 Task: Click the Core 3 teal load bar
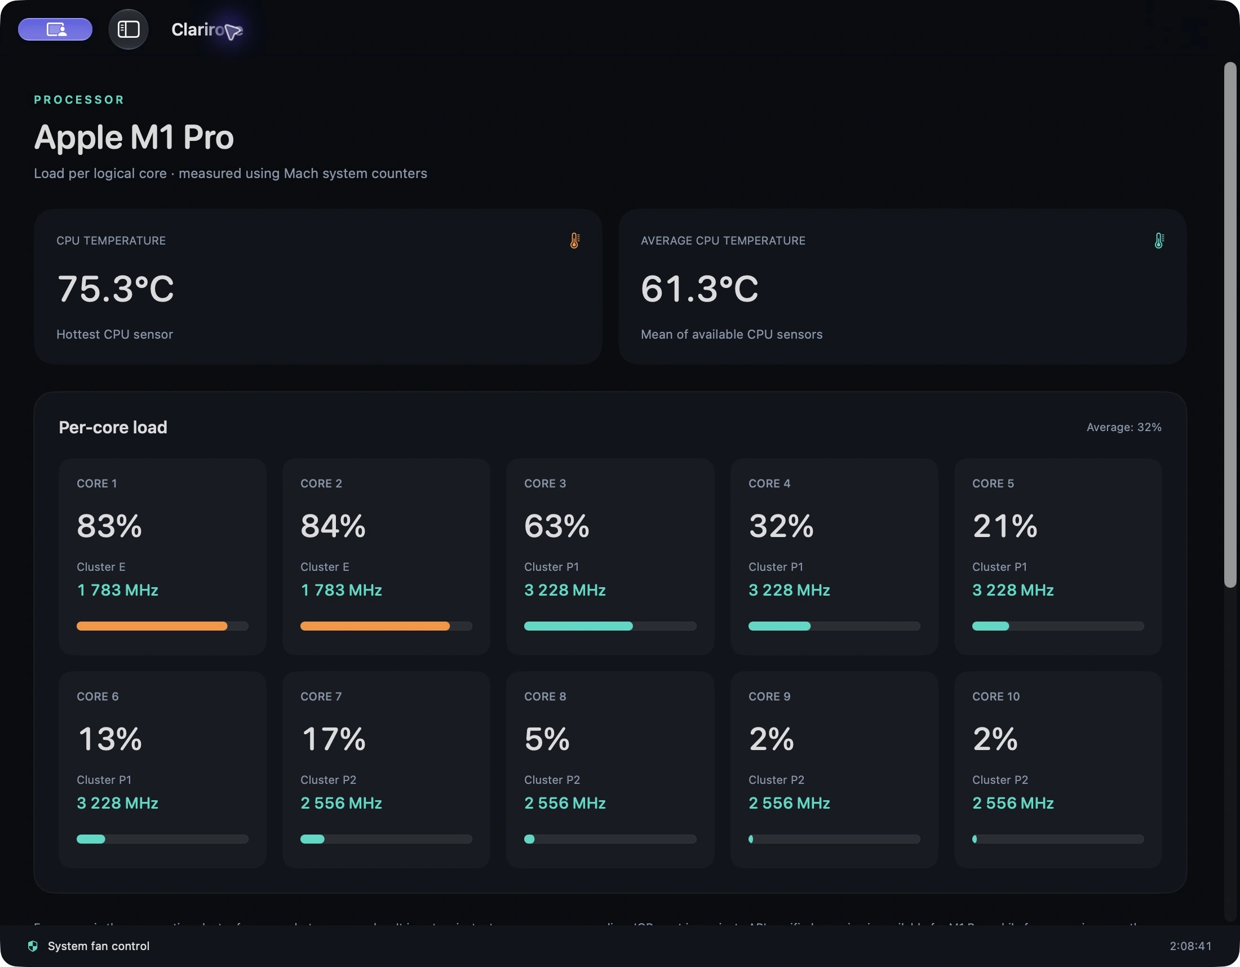610,626
